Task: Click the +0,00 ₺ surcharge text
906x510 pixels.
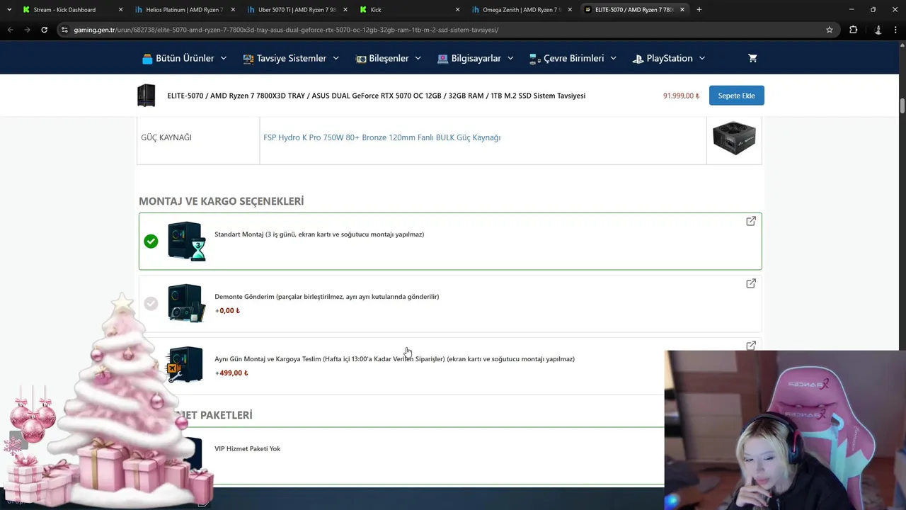Action: (x=227, y=310)
